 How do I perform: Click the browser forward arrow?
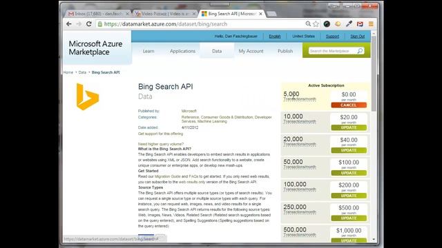(79, 24)
